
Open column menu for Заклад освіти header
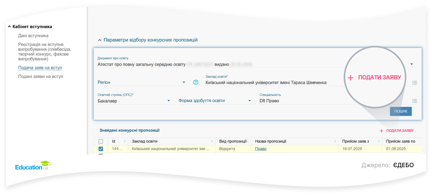(212, 141)
